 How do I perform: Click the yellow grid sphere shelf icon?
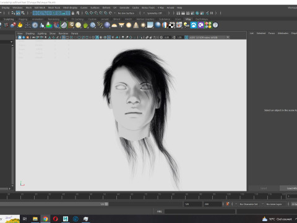pyautogui.click(x=78, y=25)
